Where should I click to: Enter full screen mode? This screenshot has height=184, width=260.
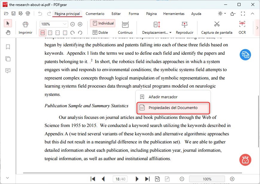click(243, 13)
